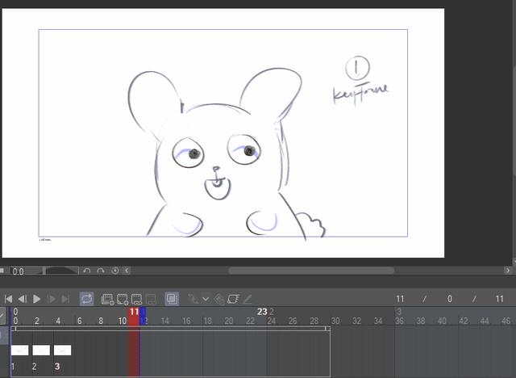
Task: Jump to the last frame
Action: [x=66, y=299]
